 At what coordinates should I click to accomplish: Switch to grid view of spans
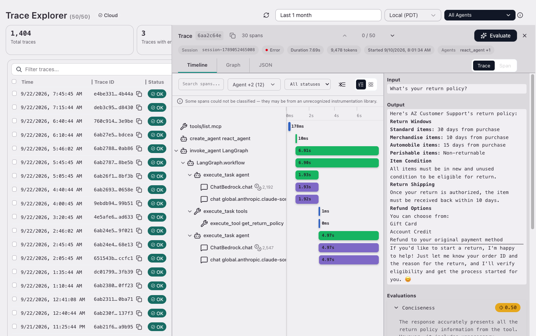click(x=371, y=84)
